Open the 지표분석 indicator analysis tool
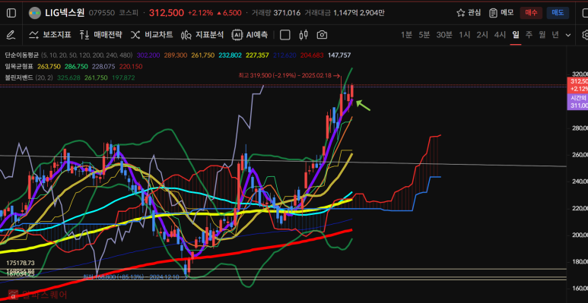The height and width of the screenshot is (303, 588). (x=202, y=35)
